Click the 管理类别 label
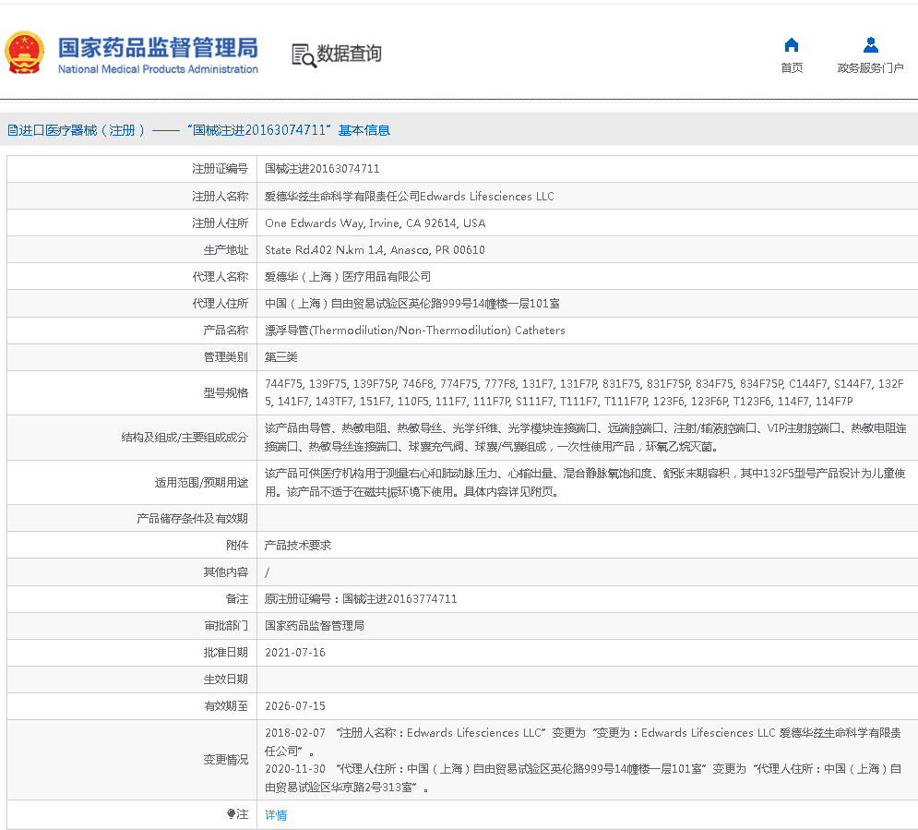This screenshot has height=830, width=918. (x=226, y=357)
